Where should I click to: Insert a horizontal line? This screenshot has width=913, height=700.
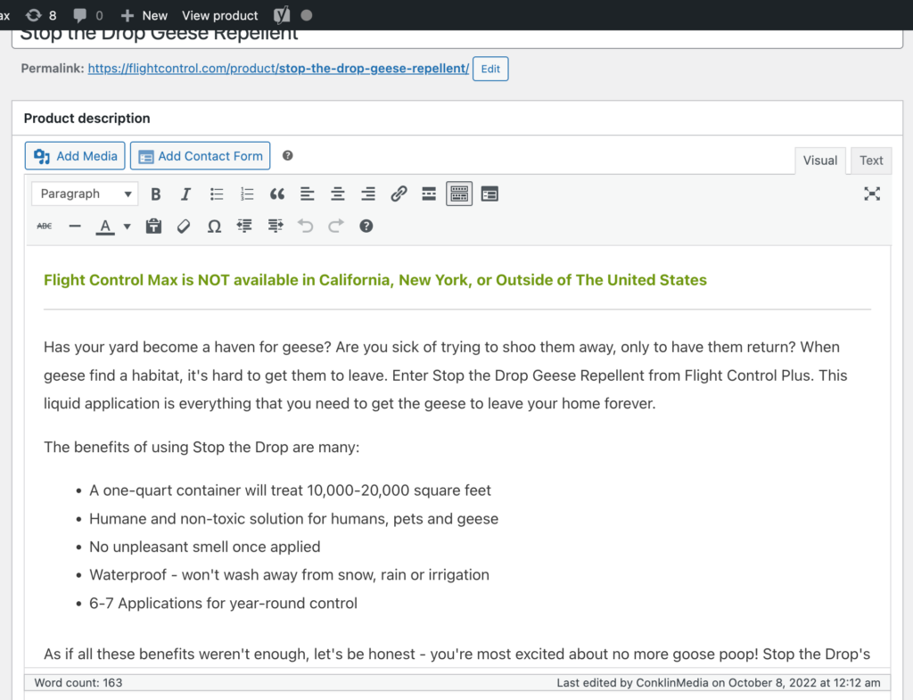coord(75,226)
